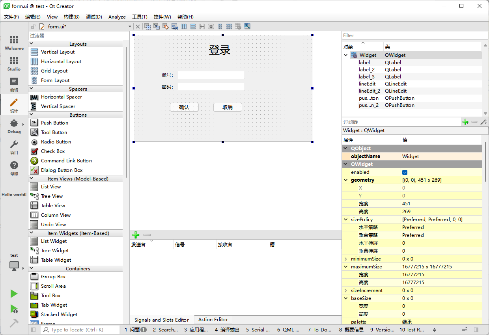Click the widget box 过滤器 filter field

pyautogui.click(x=79, y=35)
